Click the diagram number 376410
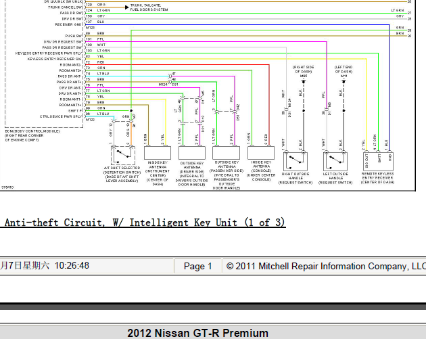Screen dimensions: 426x339 pyautogui.click(x=7, y=187)
